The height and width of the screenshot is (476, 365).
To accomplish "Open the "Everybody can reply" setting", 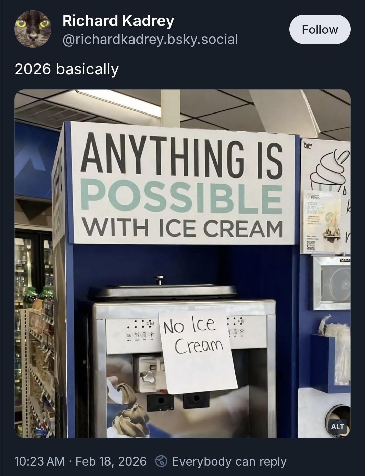I will 229,461.
